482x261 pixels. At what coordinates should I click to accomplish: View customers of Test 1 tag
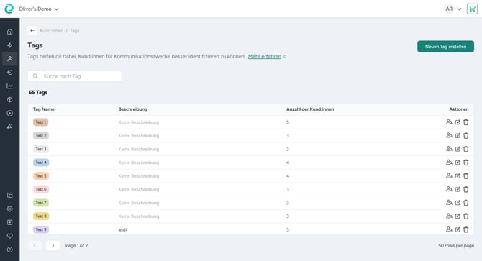point(449,122)
